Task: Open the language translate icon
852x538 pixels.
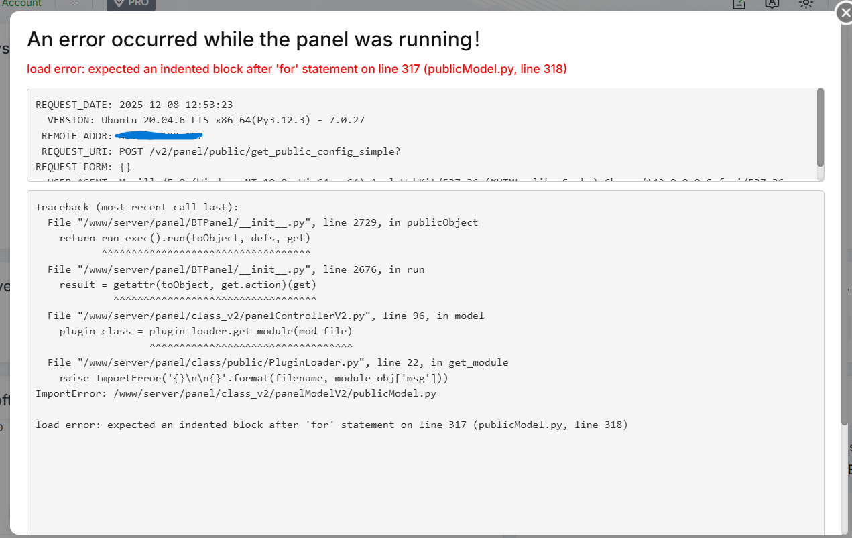Action: 772,3
